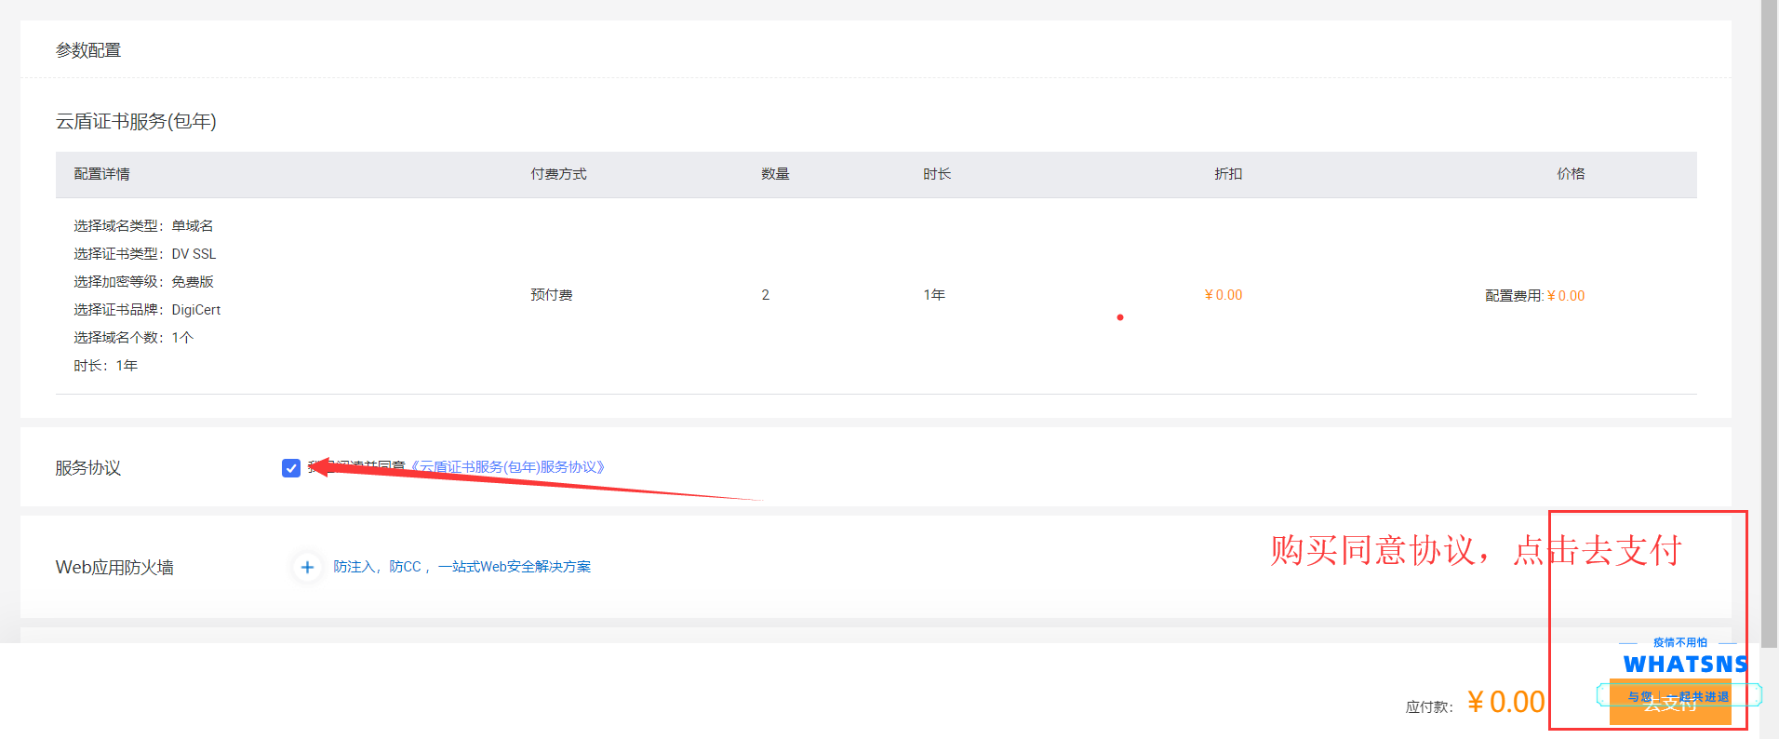Screen dimensions: 1779x739
Task: Click the 付费方式 column header
Action: [x=558, y=174]
